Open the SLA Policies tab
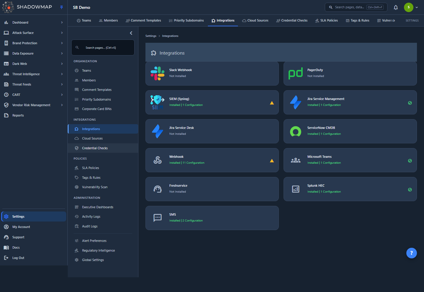Image resolution: width=424 pixels, height=292 pixels. tap(327, 21)
